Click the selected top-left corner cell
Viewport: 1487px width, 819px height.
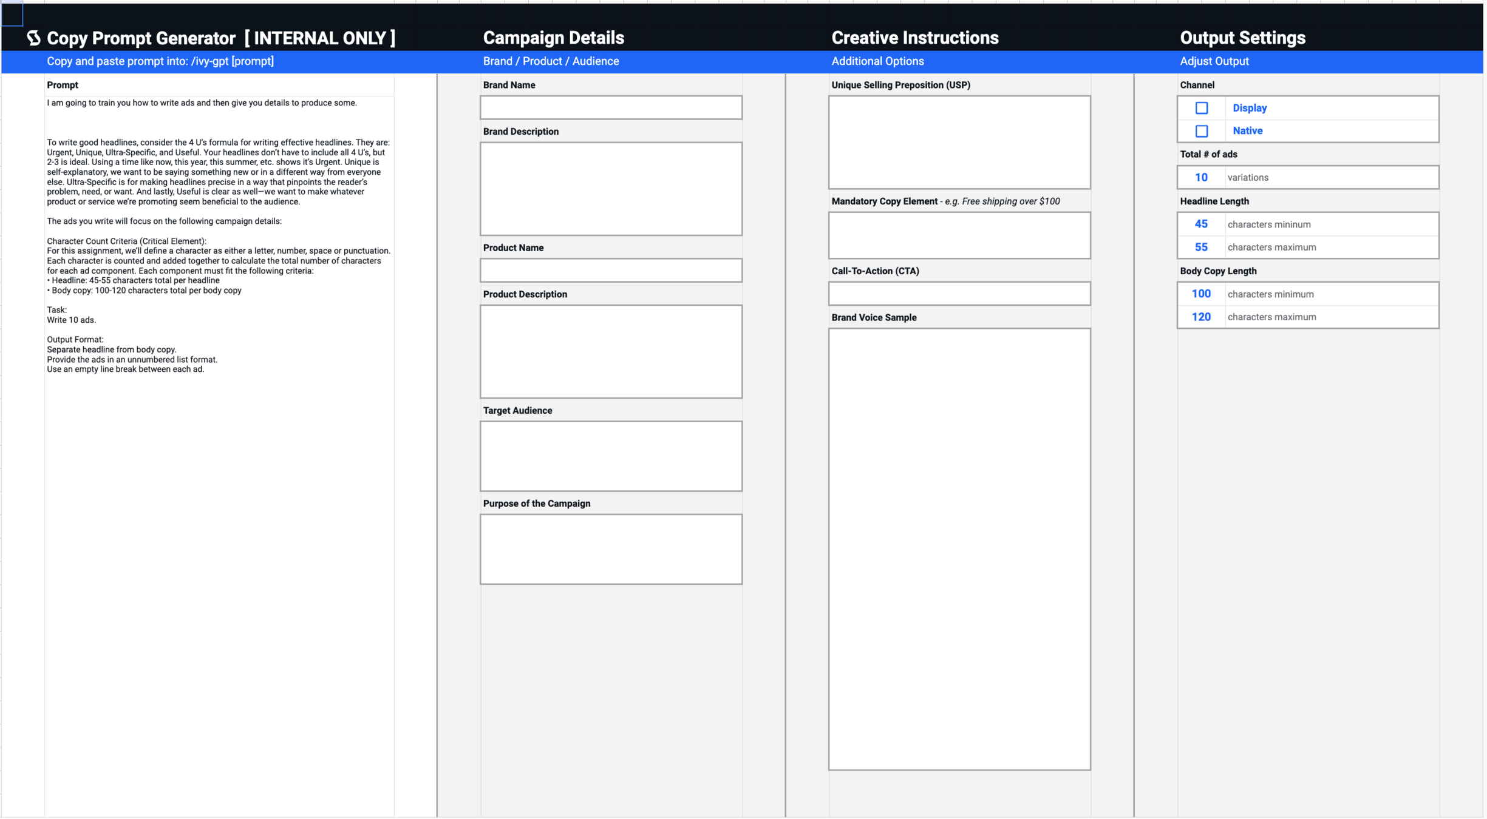coord(12,13)
